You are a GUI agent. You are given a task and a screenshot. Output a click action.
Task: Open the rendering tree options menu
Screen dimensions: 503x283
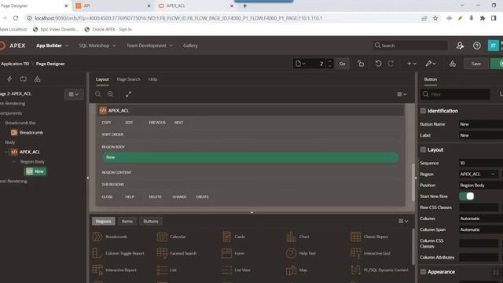73,94
